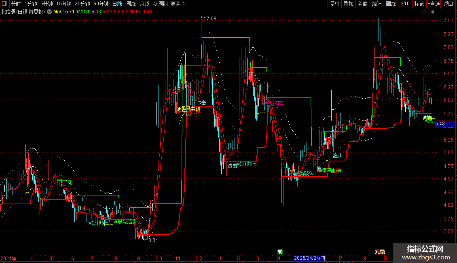Click the 追击 label next to 黑马突破

point(201,103)
